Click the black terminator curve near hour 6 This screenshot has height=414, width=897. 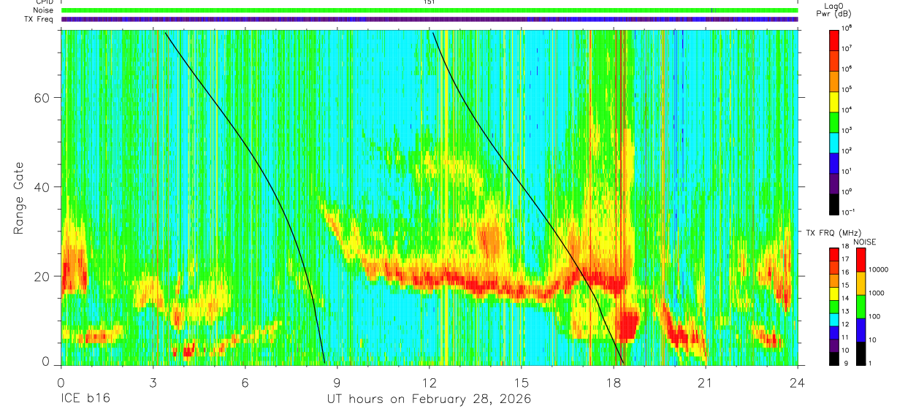[x=246, y=143]
